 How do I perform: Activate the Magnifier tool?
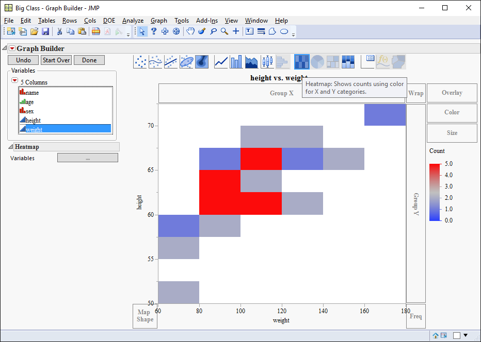[x=224, y=31]
